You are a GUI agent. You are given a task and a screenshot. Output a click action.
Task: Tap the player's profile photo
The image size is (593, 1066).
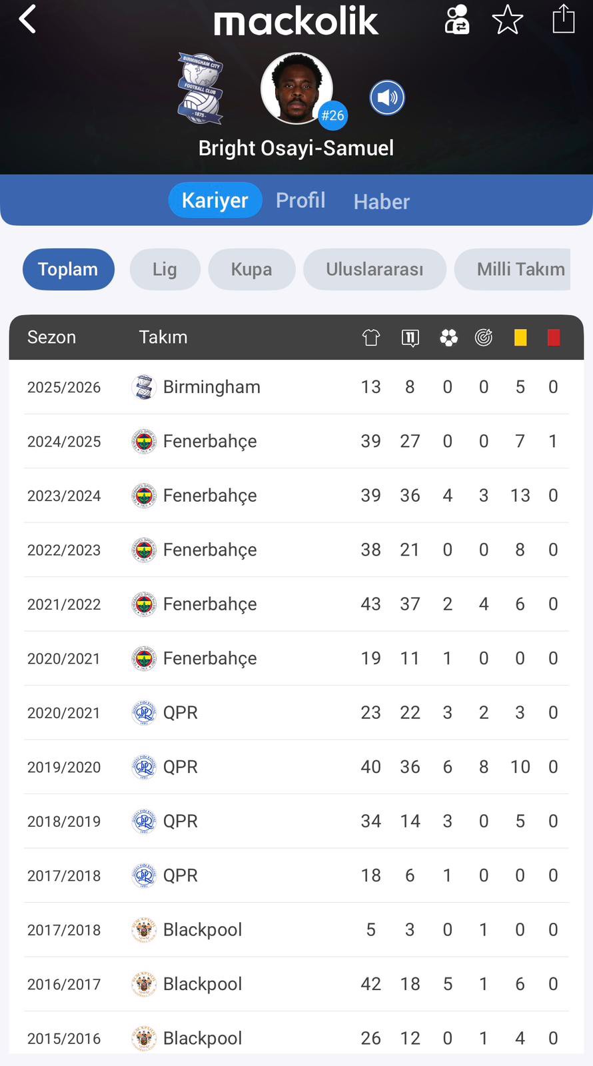click(x=296, y=89)
